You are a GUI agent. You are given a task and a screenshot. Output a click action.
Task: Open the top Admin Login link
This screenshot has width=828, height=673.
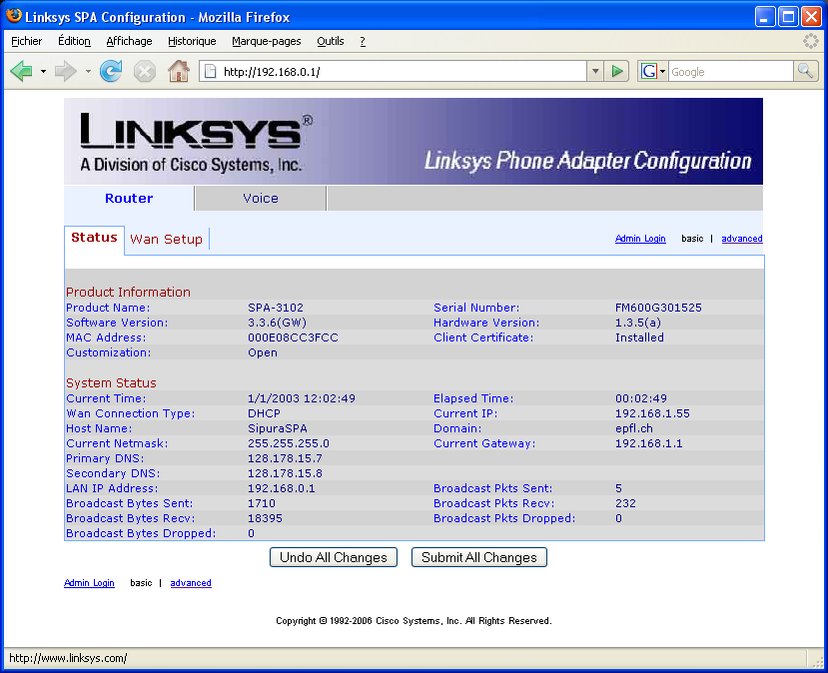tap(640, 239)
